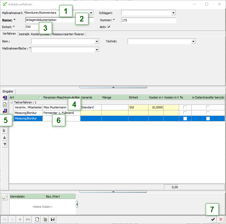Click the down triangle move-row icon
The image size is (226, 224).
click(x=5, y=144)
